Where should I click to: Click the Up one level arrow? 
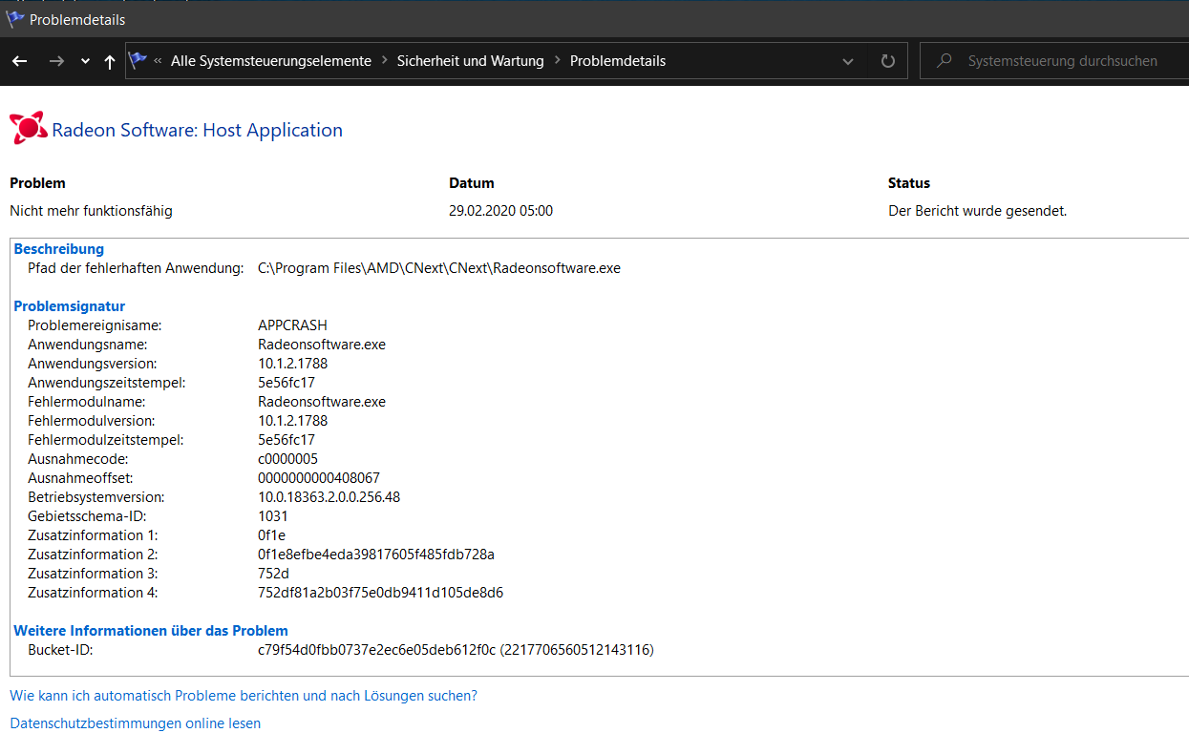(x=110, y=61)
